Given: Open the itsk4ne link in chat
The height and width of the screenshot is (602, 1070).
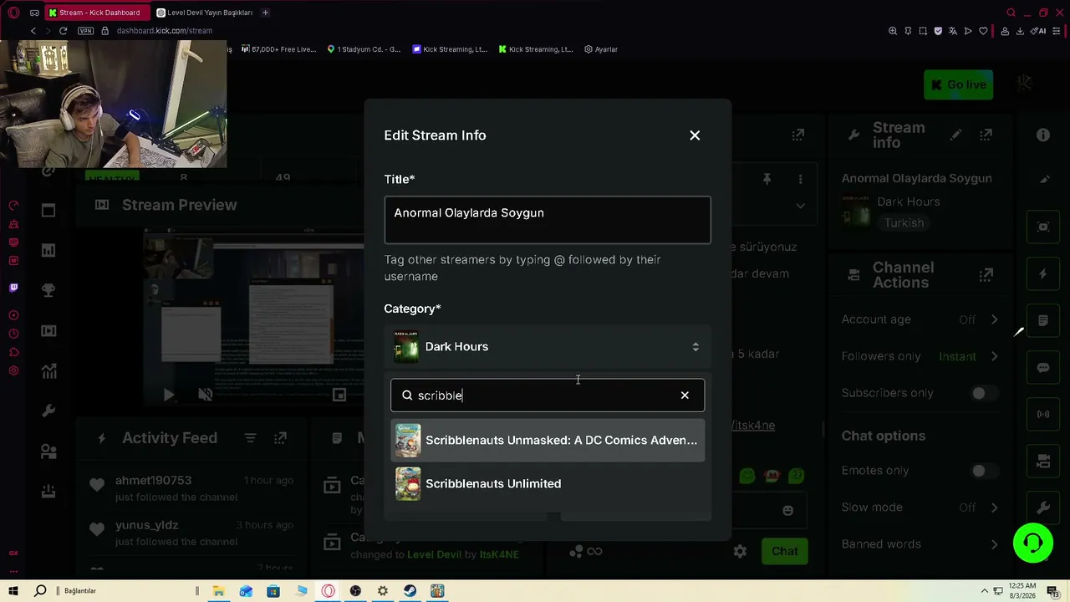Looking at the screenshot, I should pos(753,426).
